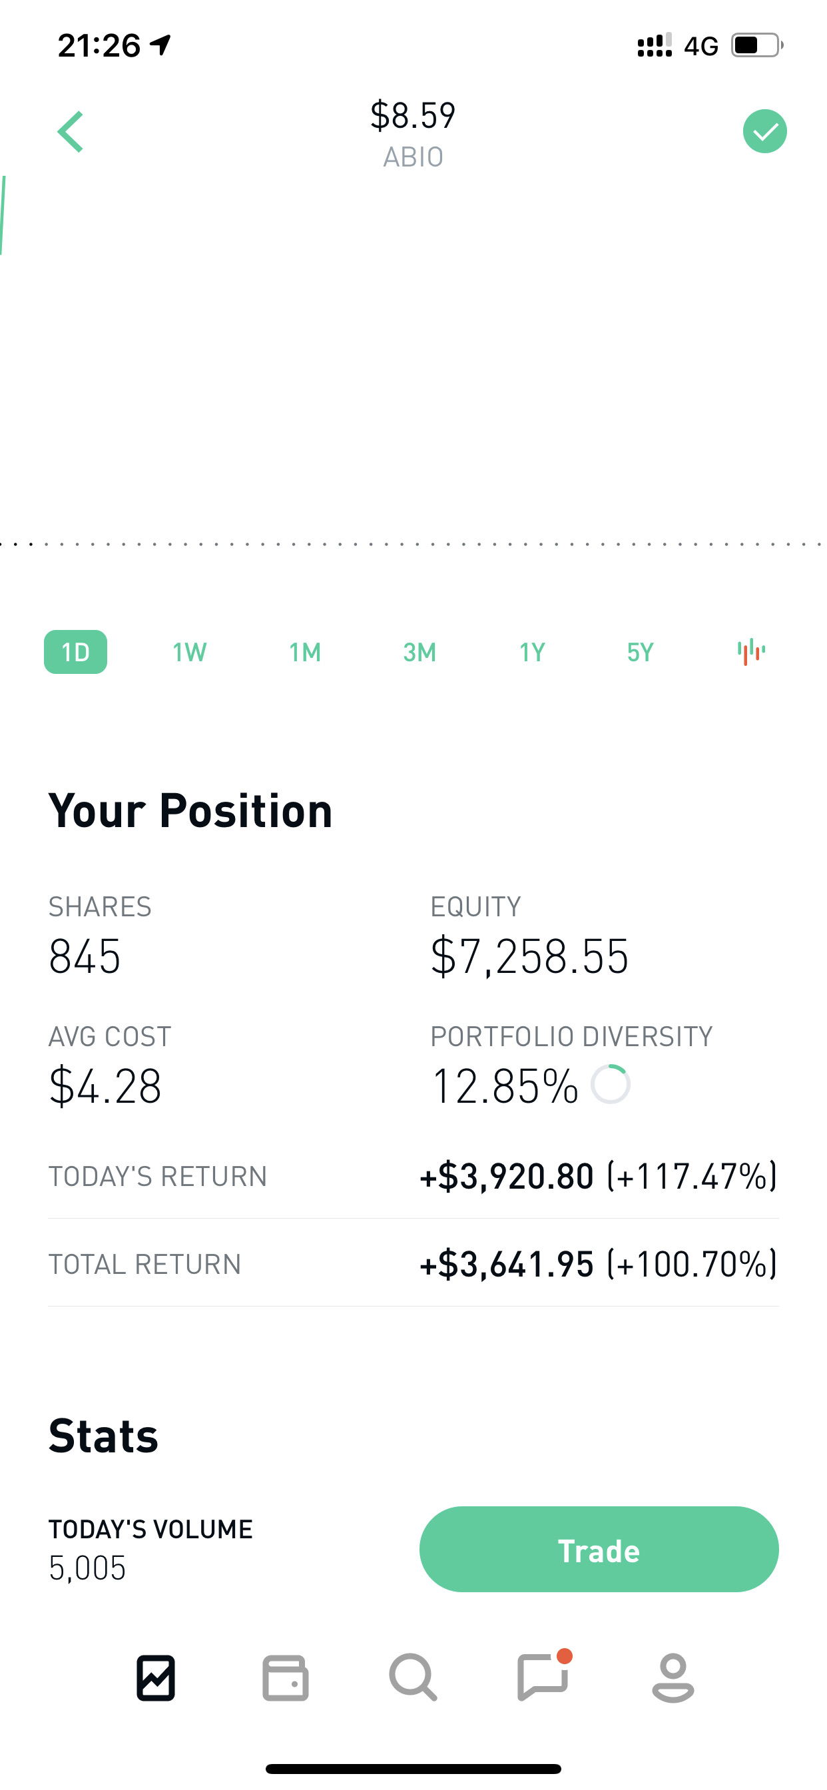Screen dimensions: 827x1790
Task: Open the portfolio chart tab
Action: click(x=156, y=1677)
